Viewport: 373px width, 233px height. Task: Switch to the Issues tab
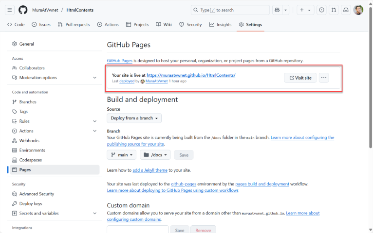(x=41, y=24)
